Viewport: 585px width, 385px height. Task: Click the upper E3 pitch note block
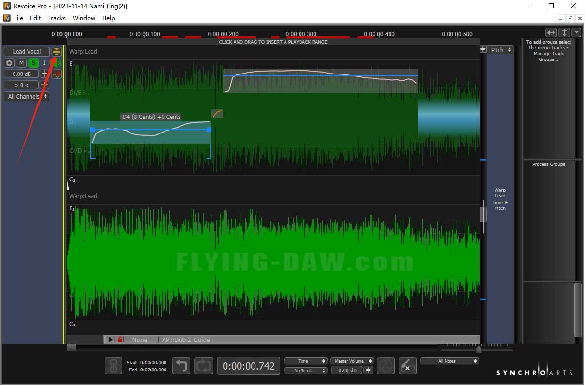(320, 81)
